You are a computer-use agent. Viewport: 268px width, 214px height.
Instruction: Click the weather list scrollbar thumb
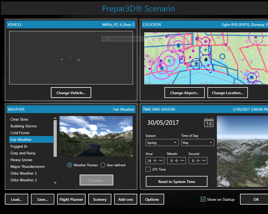coord(55,138)
